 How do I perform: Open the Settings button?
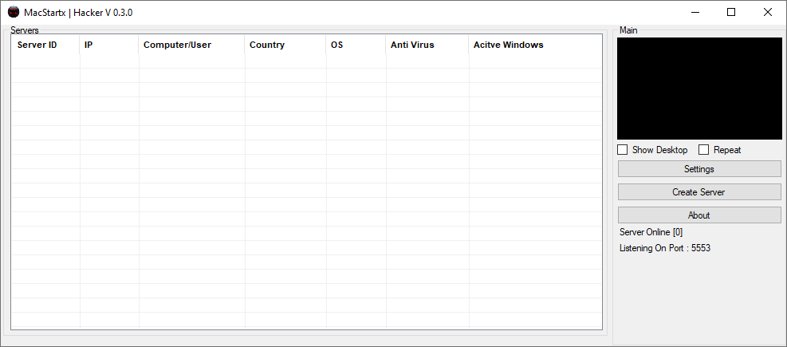pos(699,169)
